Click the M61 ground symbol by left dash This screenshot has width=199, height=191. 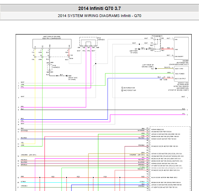(139, 49)
